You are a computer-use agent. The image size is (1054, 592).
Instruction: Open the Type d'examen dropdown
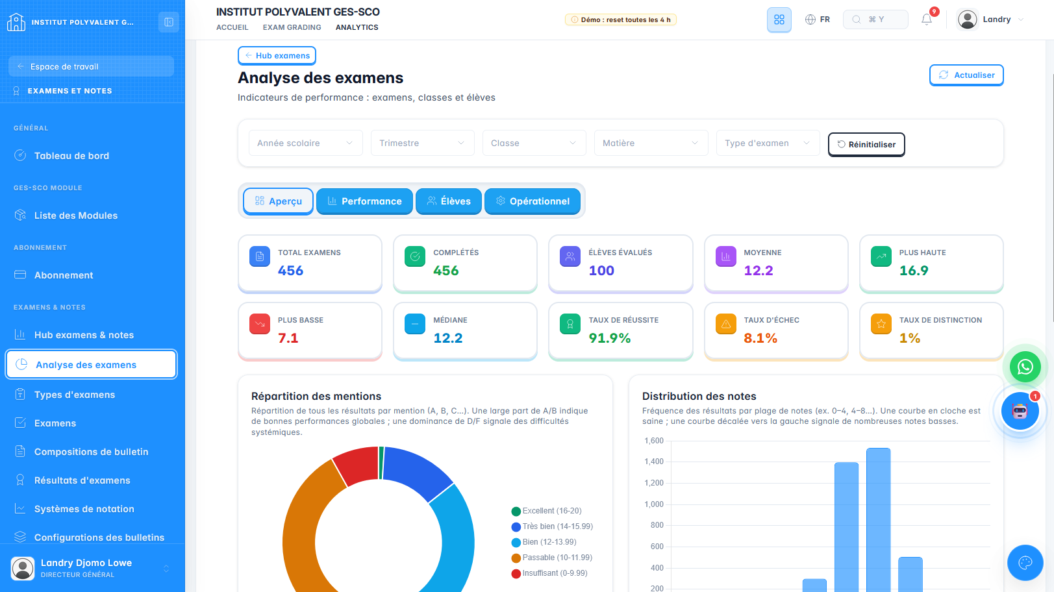pos(768,143)
